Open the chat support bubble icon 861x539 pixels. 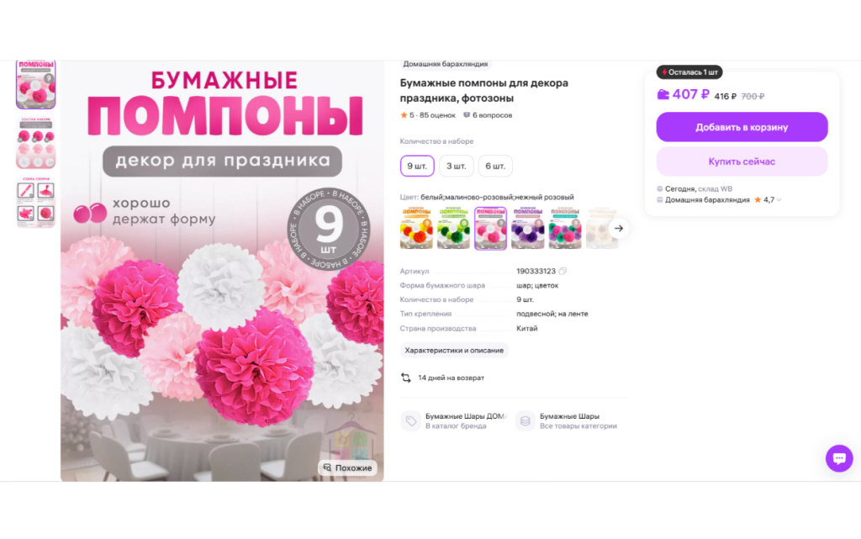pyautogui.click(x=839, y=458)
